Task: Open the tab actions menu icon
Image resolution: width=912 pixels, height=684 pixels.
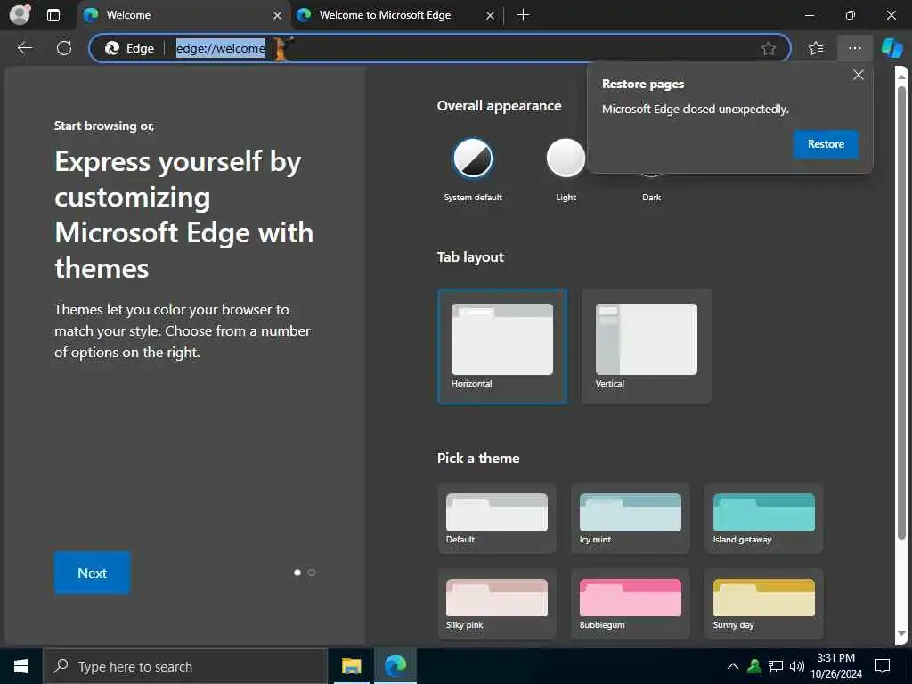Action: coord(53,15)
